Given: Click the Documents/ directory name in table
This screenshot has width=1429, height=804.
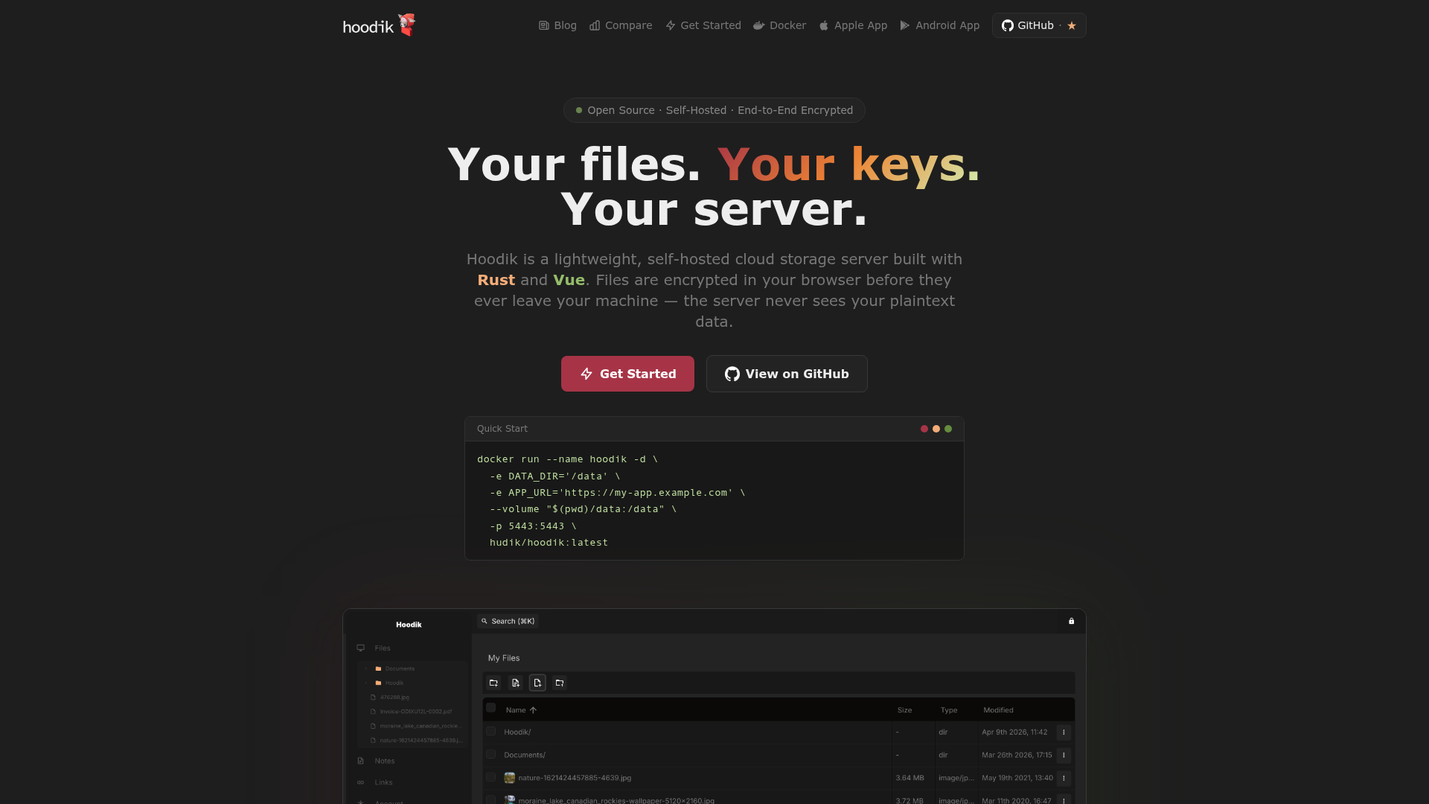Looking at the screenshot, I should point(525,755).
